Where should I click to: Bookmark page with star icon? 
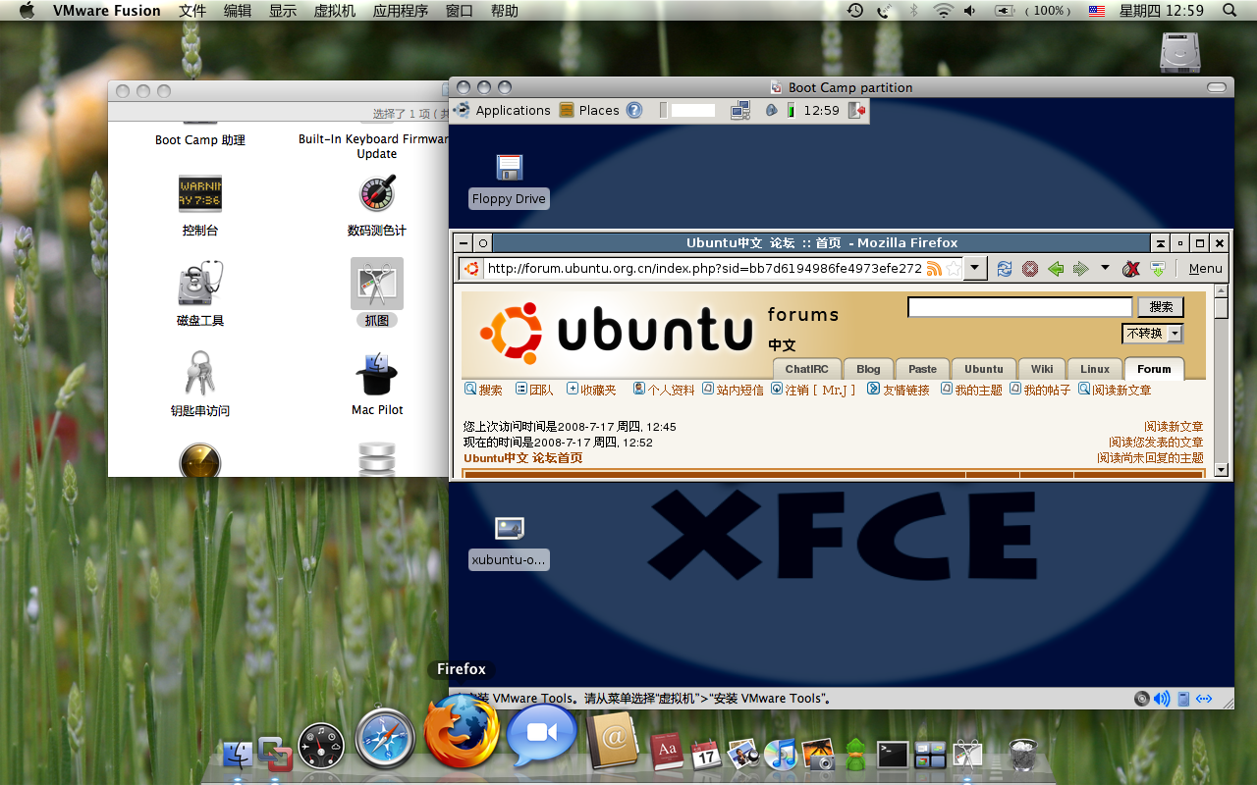tap(953, 269)
